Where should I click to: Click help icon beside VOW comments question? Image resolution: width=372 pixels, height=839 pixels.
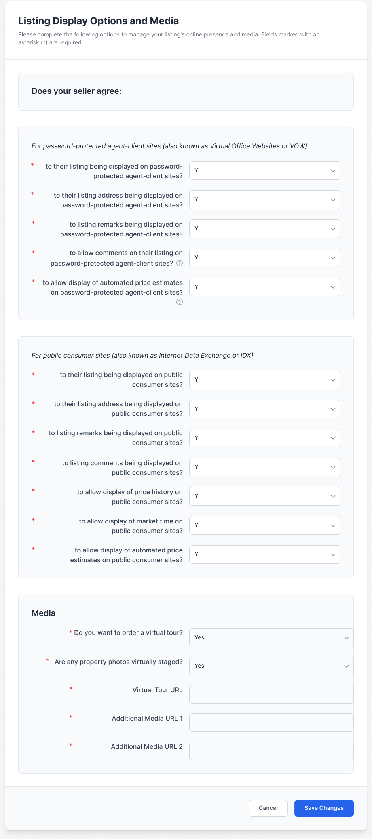[180, 263]
